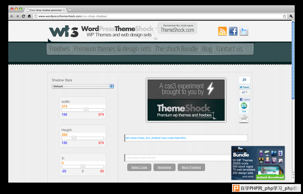This screenshot has width=303, height=194.
Task: Select the Css3 drop shadow generator tab
Action: [x=46, y=10]
